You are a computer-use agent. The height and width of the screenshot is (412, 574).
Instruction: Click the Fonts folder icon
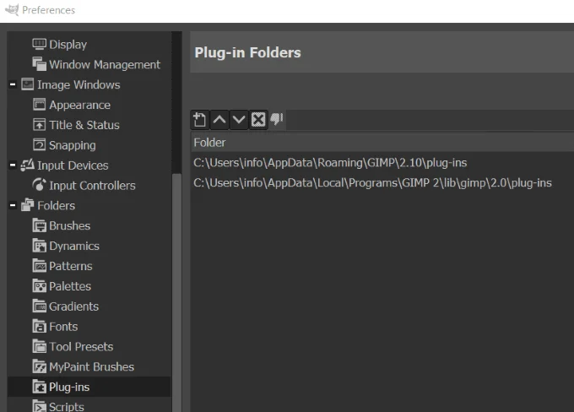pyautogui.click(x=39, y=326)
